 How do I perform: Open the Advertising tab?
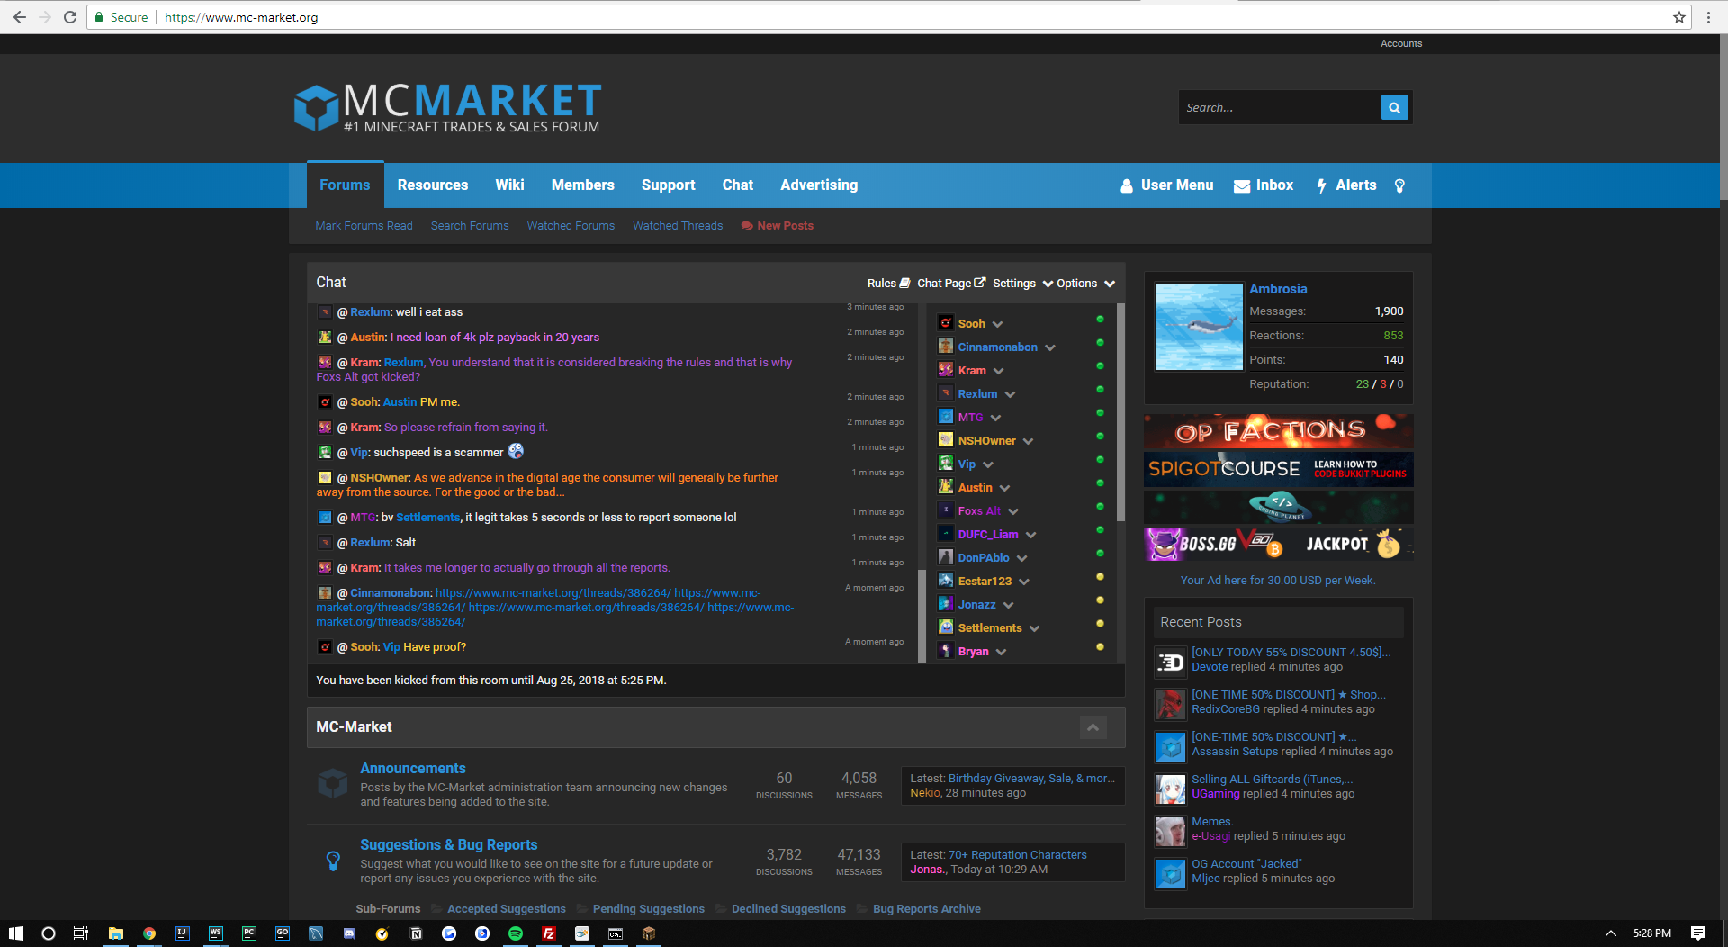click(819, 185)
